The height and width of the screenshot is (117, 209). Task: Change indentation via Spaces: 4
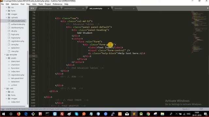point(186,109)
